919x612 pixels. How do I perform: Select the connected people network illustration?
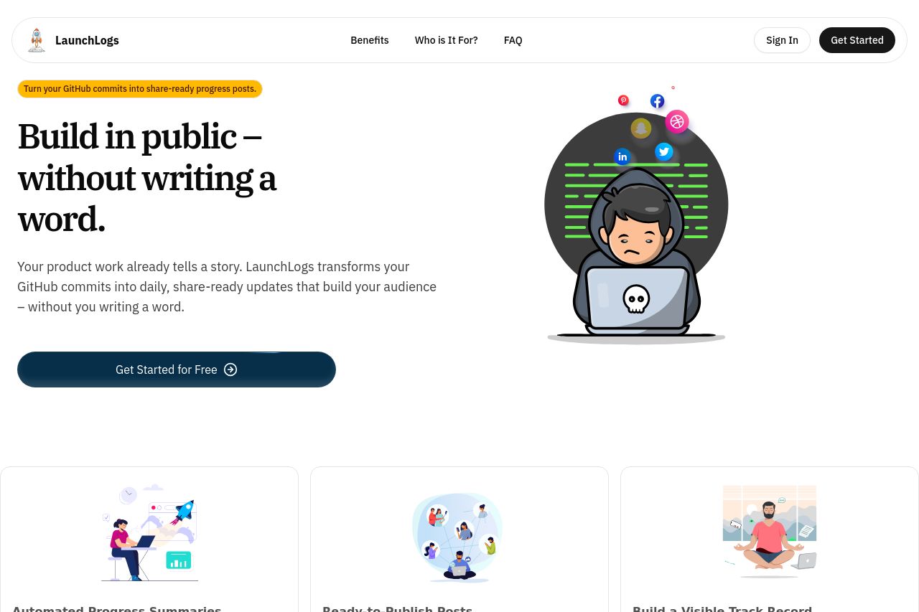[459, 536]
